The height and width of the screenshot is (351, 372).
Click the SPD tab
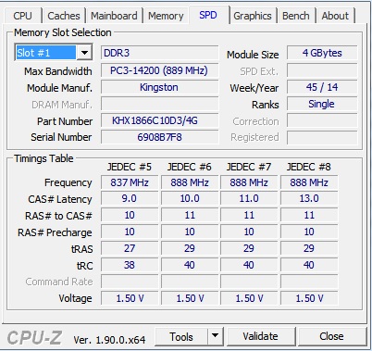click(208, 15)
